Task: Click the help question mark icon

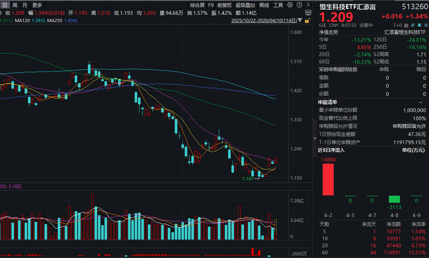Action: 299,5
